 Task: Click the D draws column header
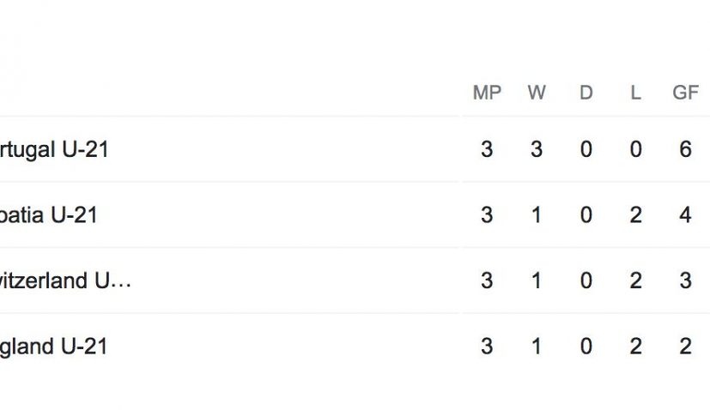coord(586,93)
